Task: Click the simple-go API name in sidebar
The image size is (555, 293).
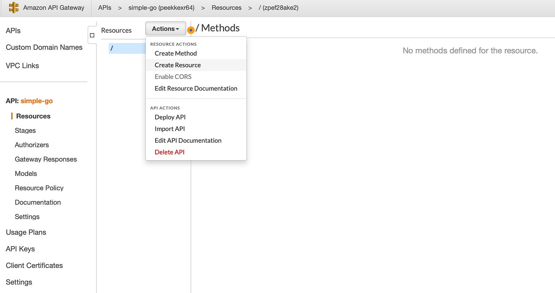Action: (x=37, y=101)
